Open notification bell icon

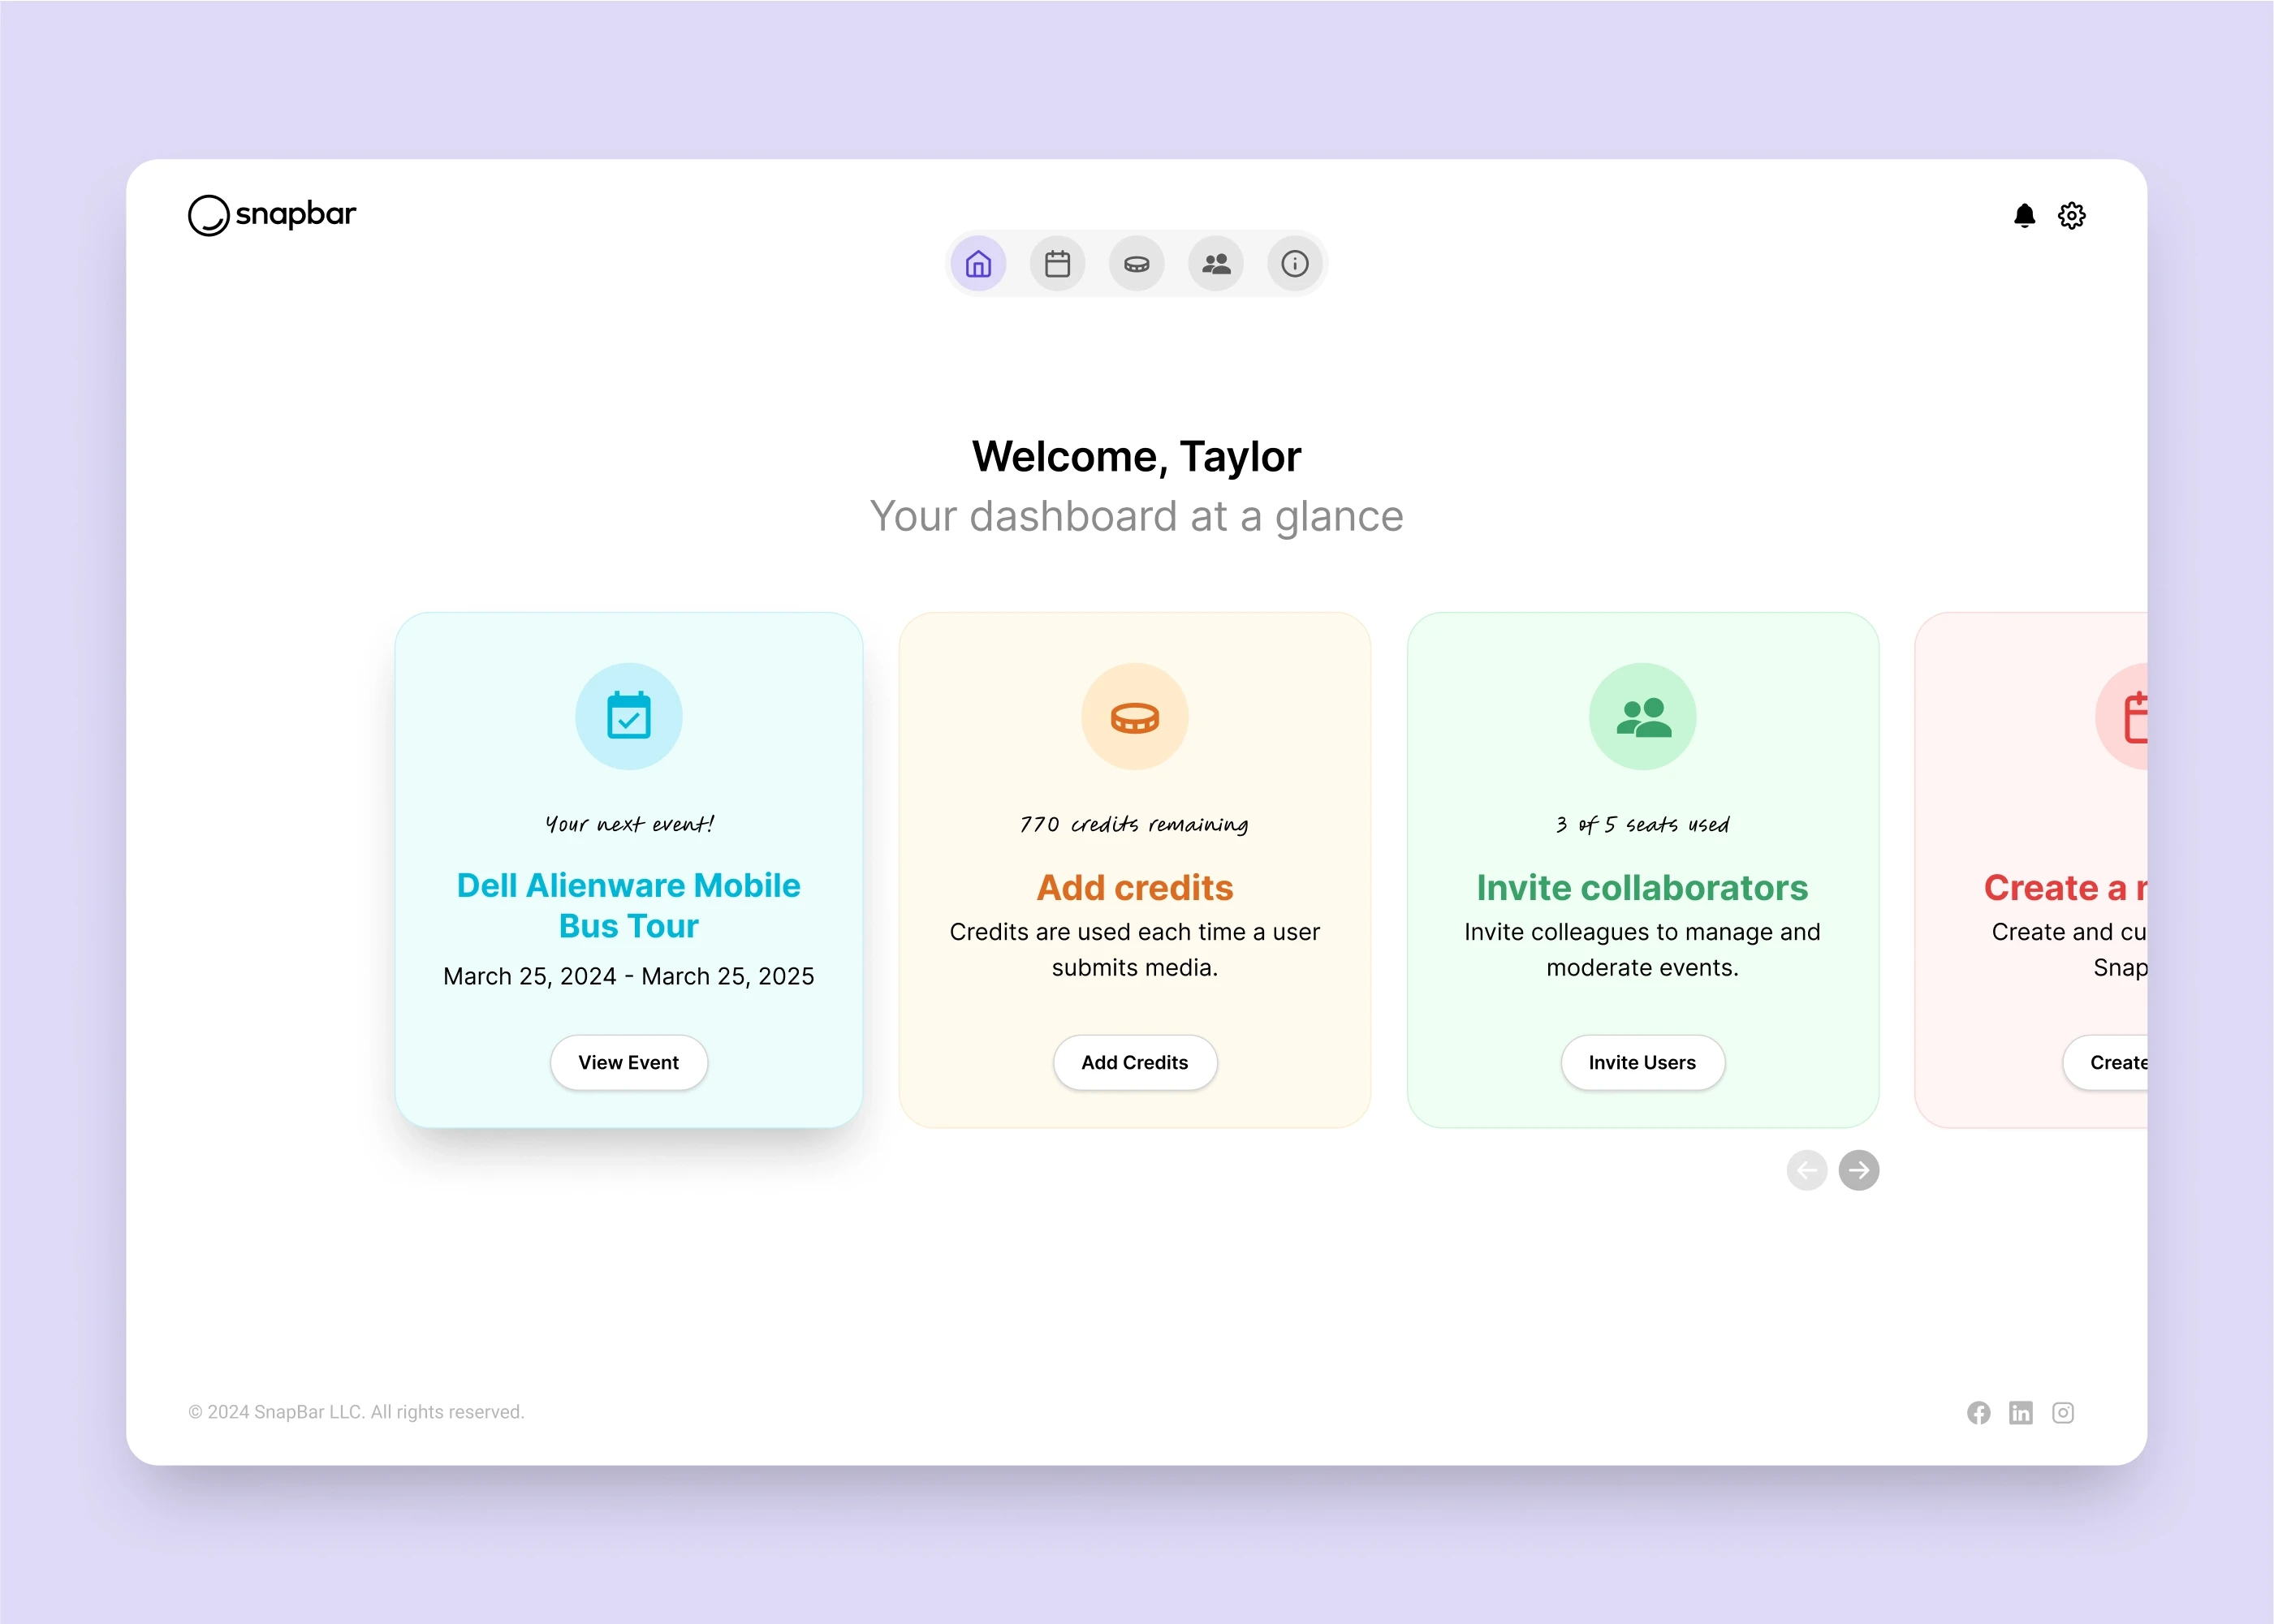(x=2025, y=216)
